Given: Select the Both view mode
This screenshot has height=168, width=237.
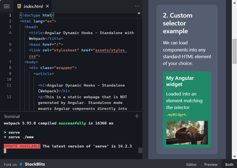Looking at the screenshot, I should pos(229,164).
